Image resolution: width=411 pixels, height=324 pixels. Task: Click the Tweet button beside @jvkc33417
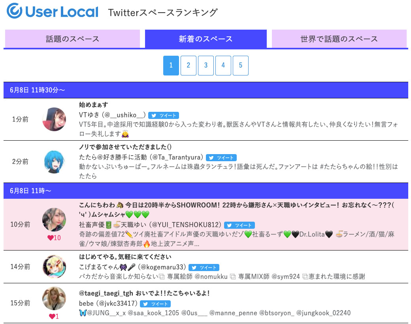click(155, 304)
